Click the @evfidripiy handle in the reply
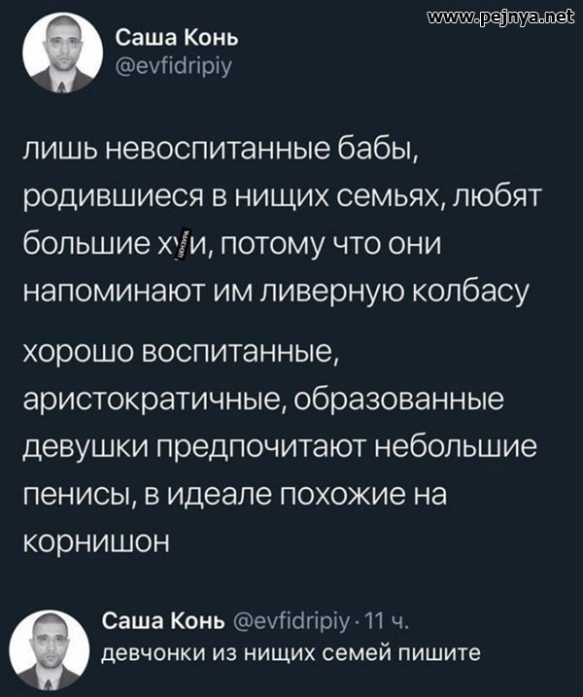Viewport: 583px width, 697px height. click(x=290, y=621)
